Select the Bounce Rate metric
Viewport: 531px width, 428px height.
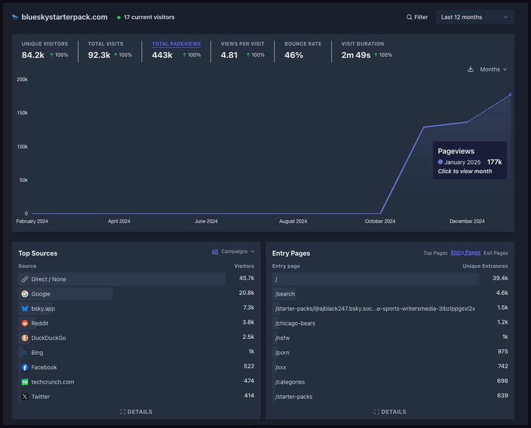tap(303, 50)
